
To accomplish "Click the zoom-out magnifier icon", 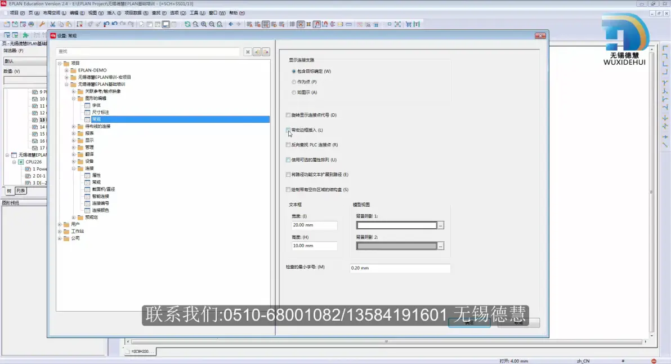I will pyautogui.click(x=212, y=24).
